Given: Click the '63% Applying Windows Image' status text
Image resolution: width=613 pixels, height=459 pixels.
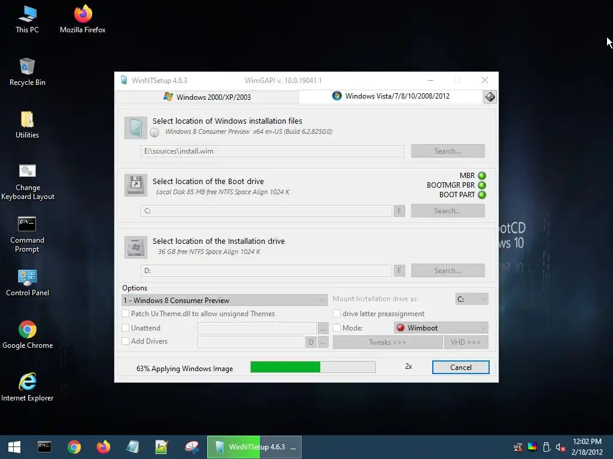Looking at the screenshot, I should [x=184, y=368].
